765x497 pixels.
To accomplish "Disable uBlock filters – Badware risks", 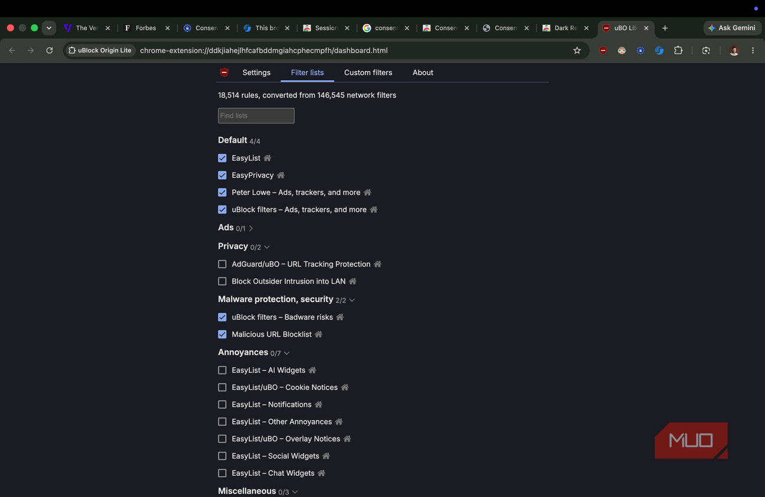I will [x=222, y=317].
